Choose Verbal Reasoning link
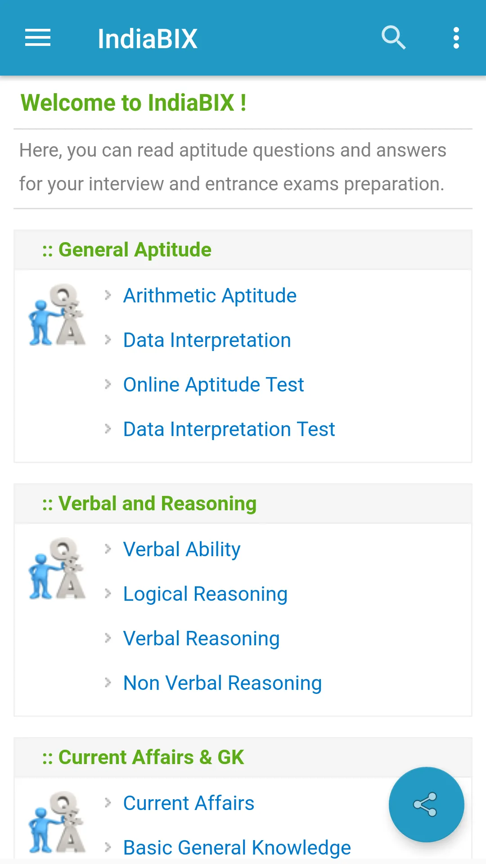The image size is (486, 864). (201, 639)
